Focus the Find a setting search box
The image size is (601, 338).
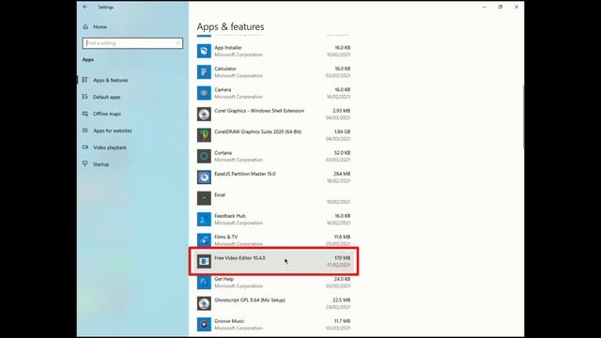click(x=132, y=43)
